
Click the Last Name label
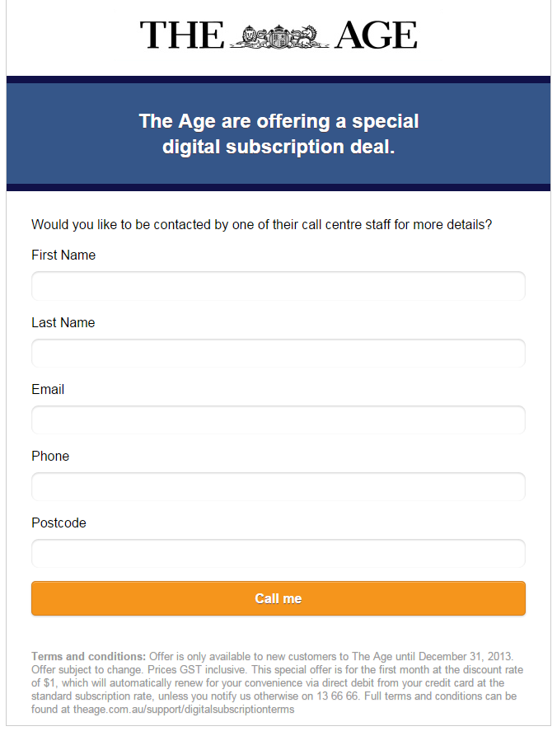pyautogui.click(x=63, y=323)
